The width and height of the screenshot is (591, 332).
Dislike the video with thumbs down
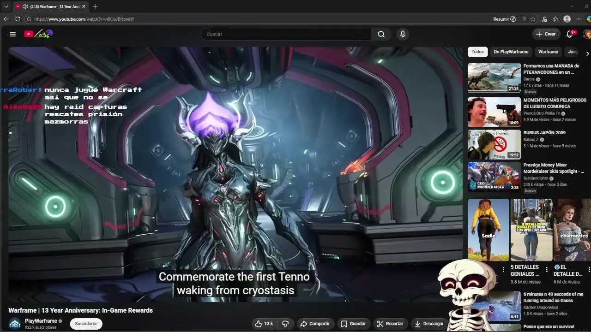285,324
